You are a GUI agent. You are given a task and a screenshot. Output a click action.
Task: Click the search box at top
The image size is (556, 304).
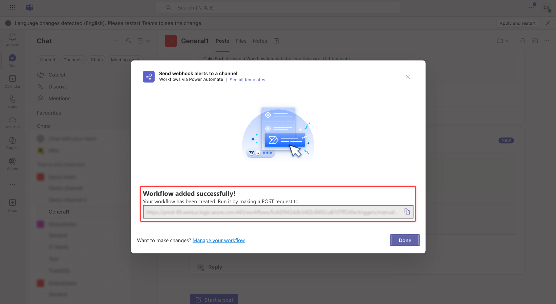(278, 8)
